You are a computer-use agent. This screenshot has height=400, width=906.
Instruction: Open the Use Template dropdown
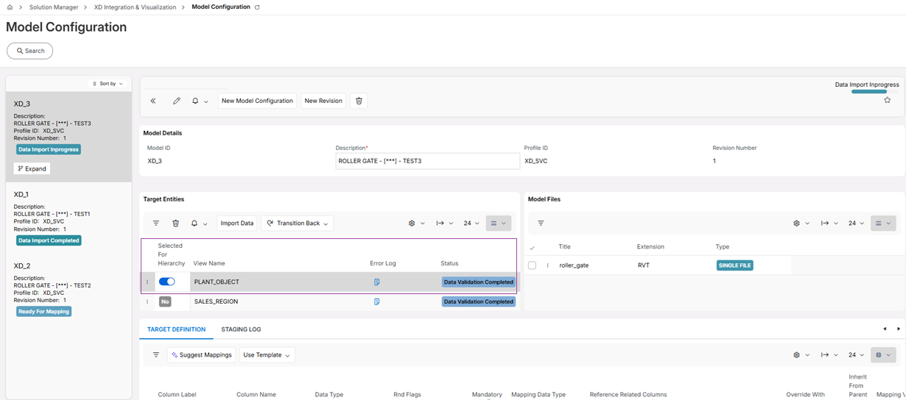tap(267, 355)
